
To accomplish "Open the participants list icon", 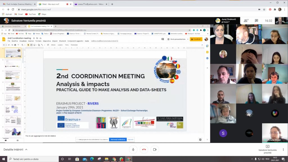I will pos(246,21).
